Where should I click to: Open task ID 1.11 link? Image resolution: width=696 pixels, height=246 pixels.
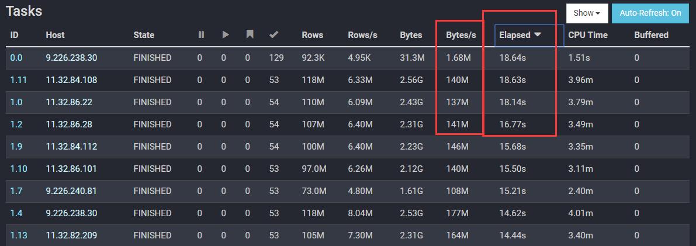(x=18, y=80)
